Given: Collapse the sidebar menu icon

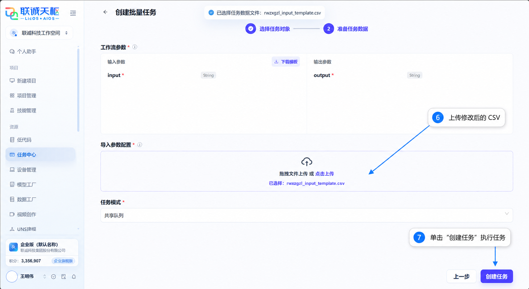Looking at the screenshot, I should (73, 13).
